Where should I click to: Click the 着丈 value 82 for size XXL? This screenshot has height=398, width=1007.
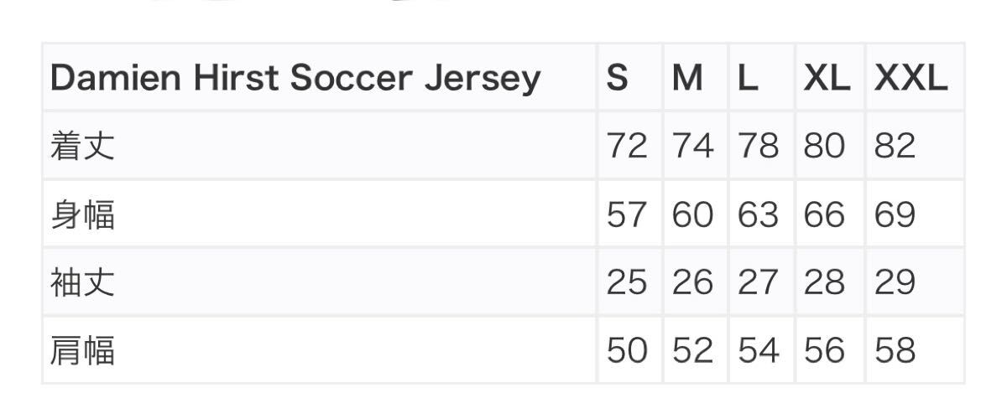(x=895, y=147)
